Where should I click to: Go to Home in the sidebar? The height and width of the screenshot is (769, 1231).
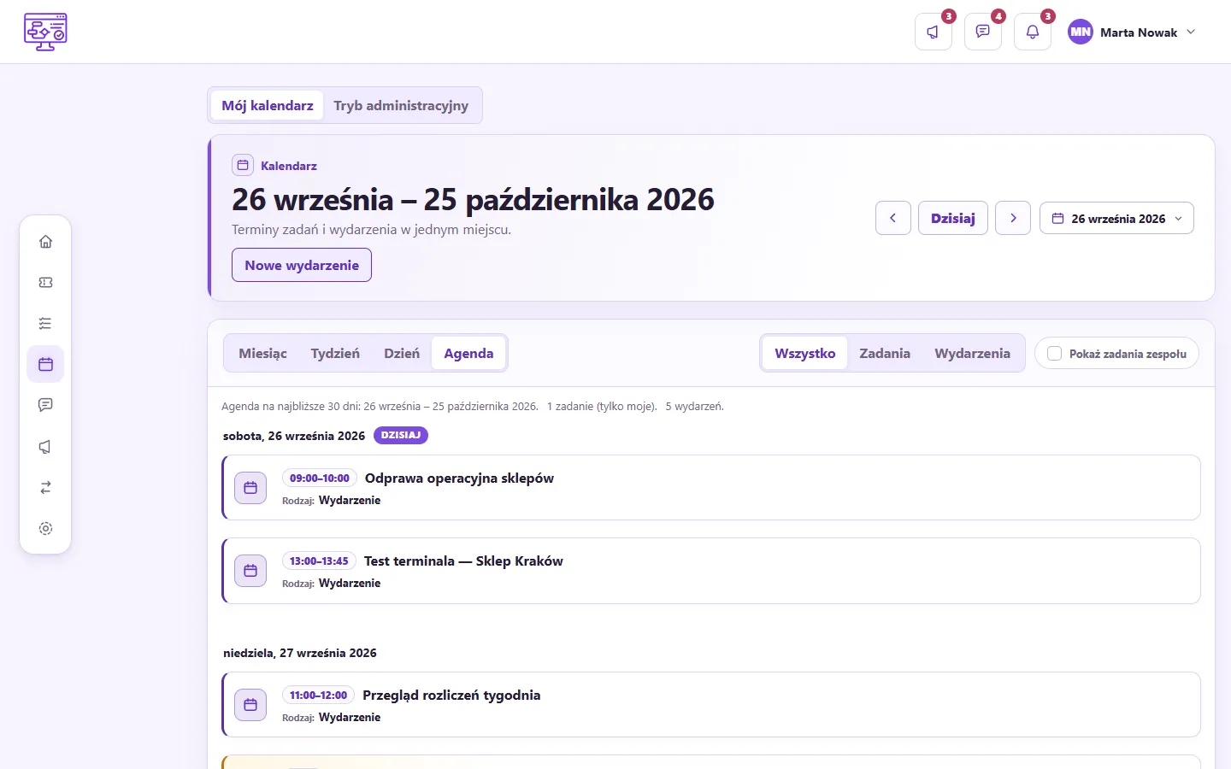(x=46, y=242)
